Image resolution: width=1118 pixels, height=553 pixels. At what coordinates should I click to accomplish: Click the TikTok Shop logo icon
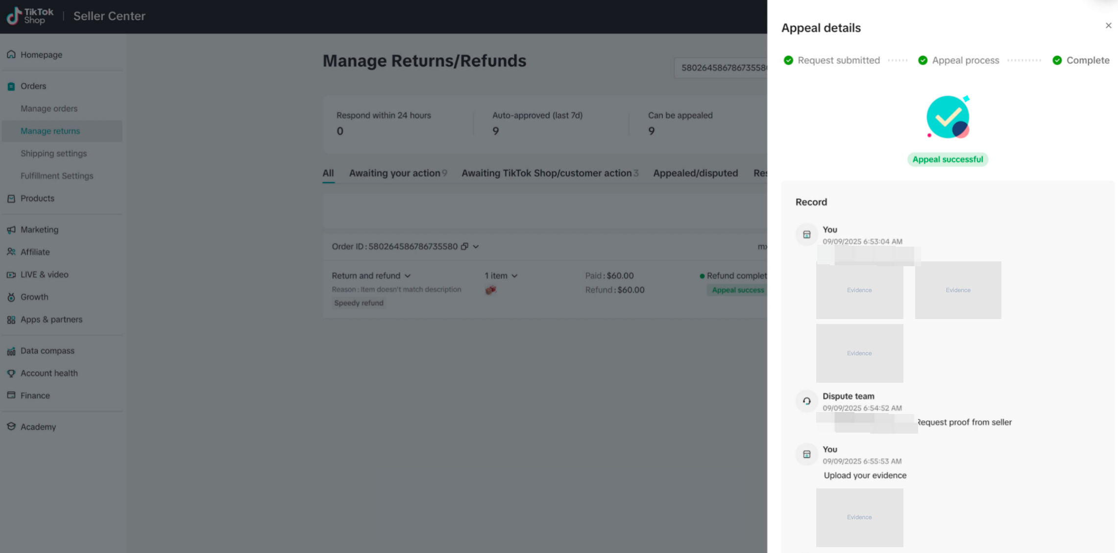coord(14,16)
